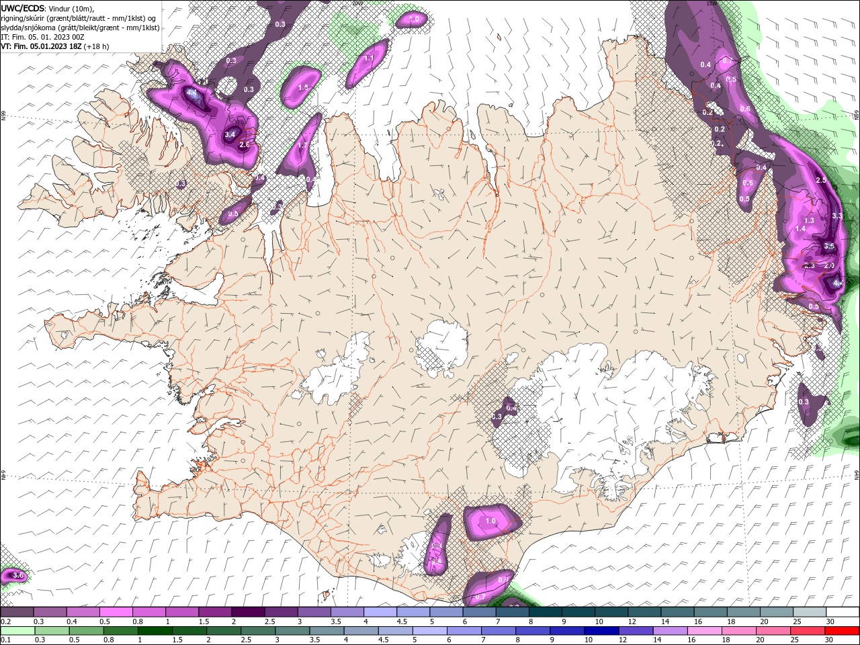Select deep blue rain swatch starting at 10
Viewport: 860px width, 645px height.
tap(601, 631)
